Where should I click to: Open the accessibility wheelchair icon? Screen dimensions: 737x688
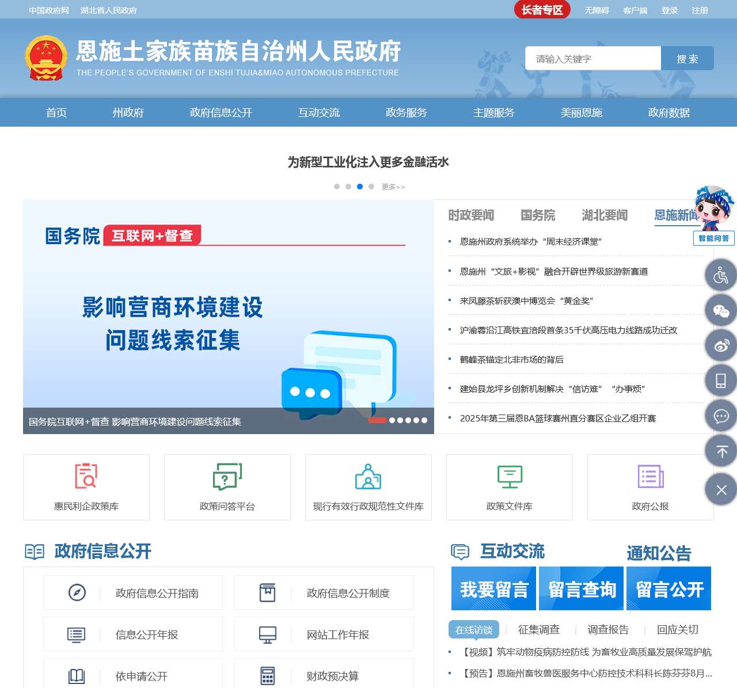tap(721, 275)
